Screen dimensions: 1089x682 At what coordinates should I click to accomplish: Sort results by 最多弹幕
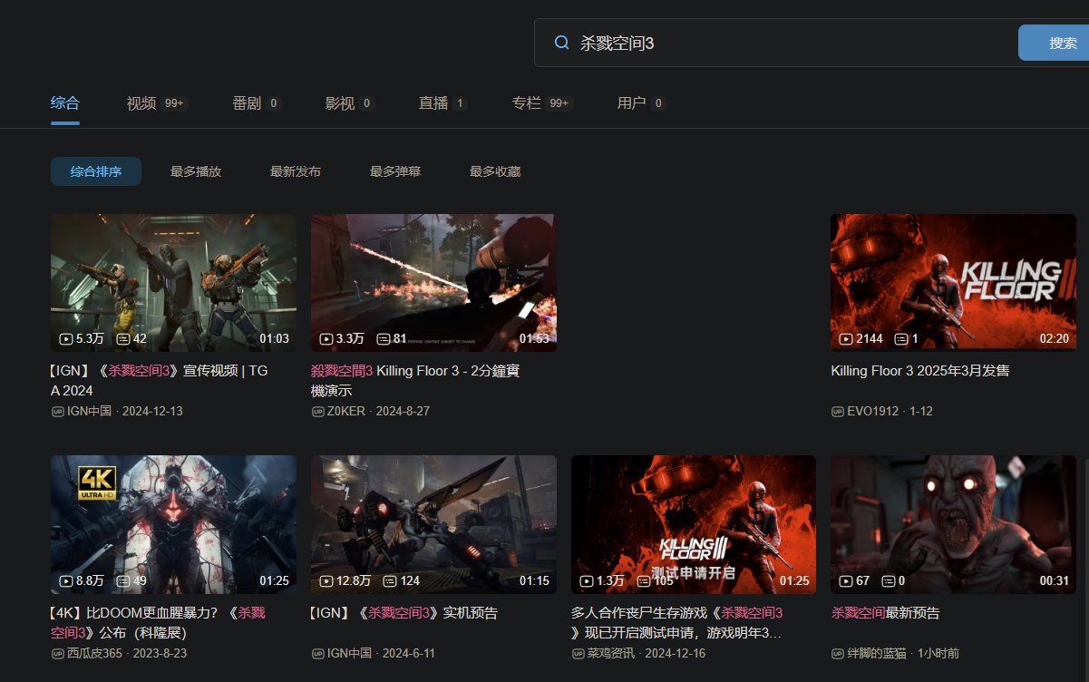(395, 171)
